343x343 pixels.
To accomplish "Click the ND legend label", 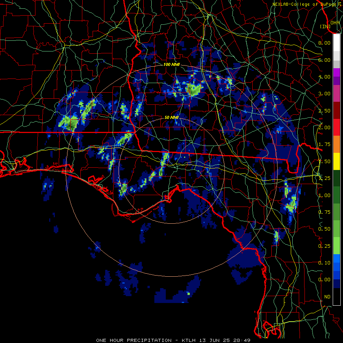I will (327, 297).
